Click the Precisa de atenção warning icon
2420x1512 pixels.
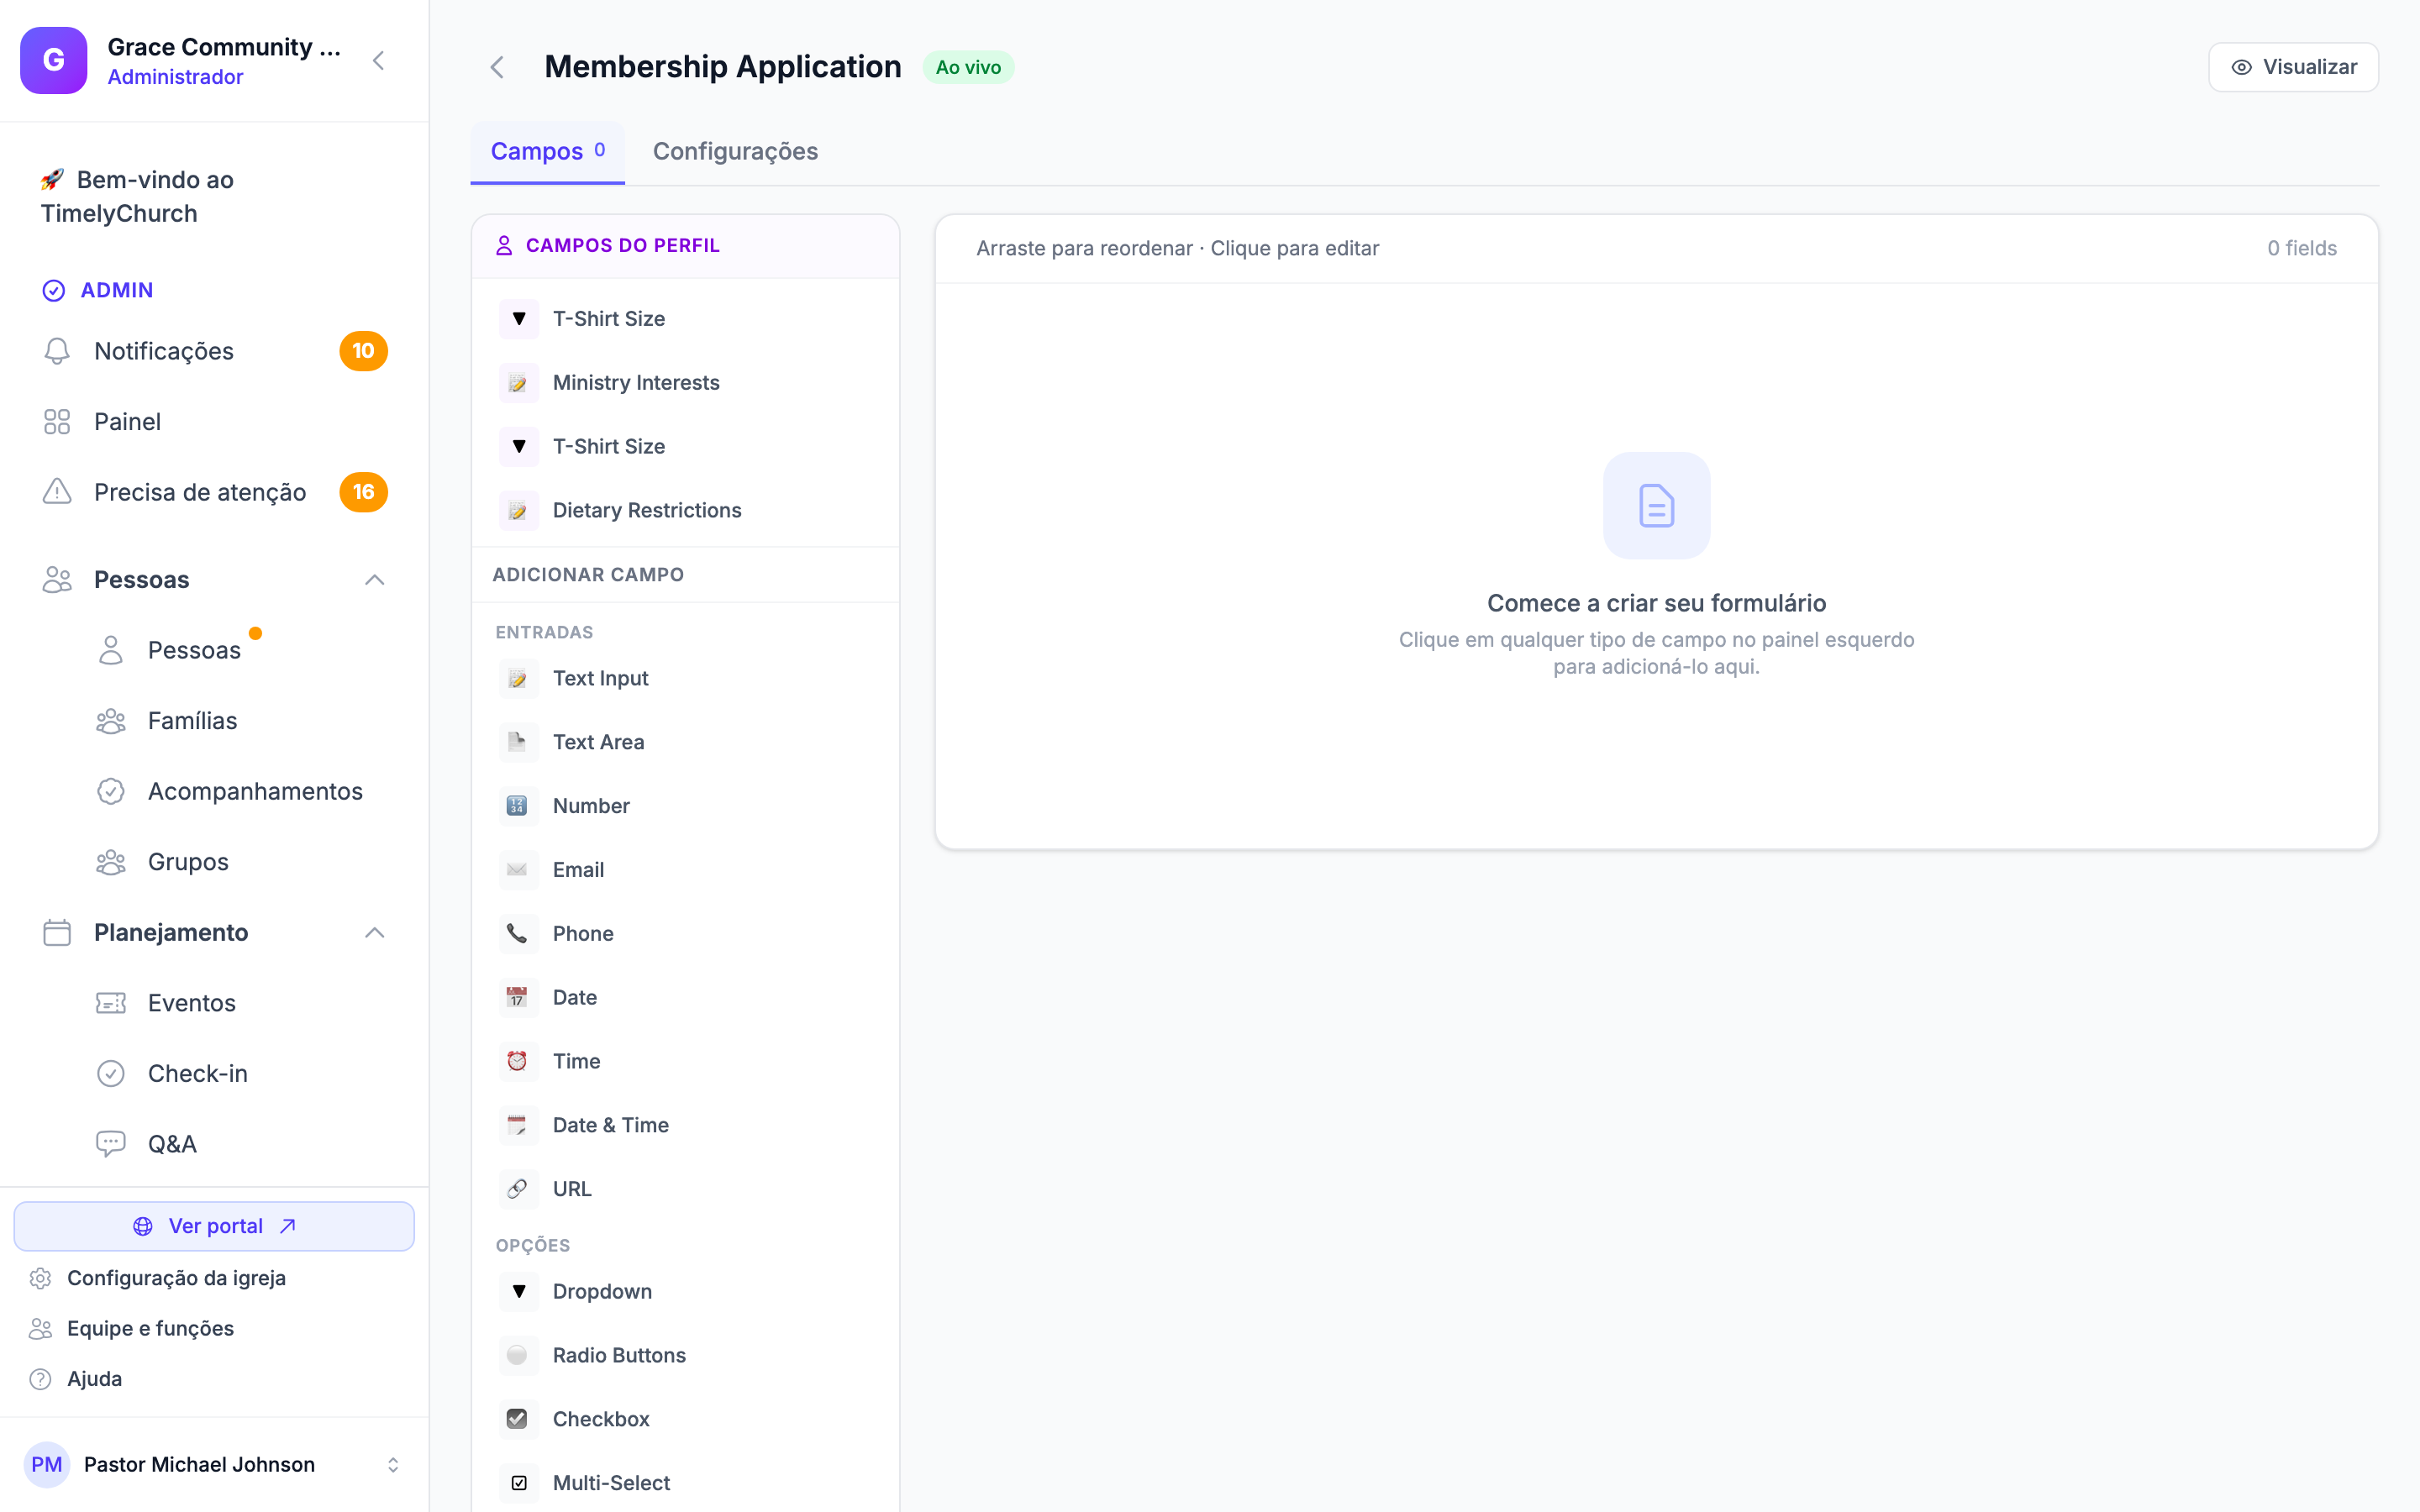(57, 492)
